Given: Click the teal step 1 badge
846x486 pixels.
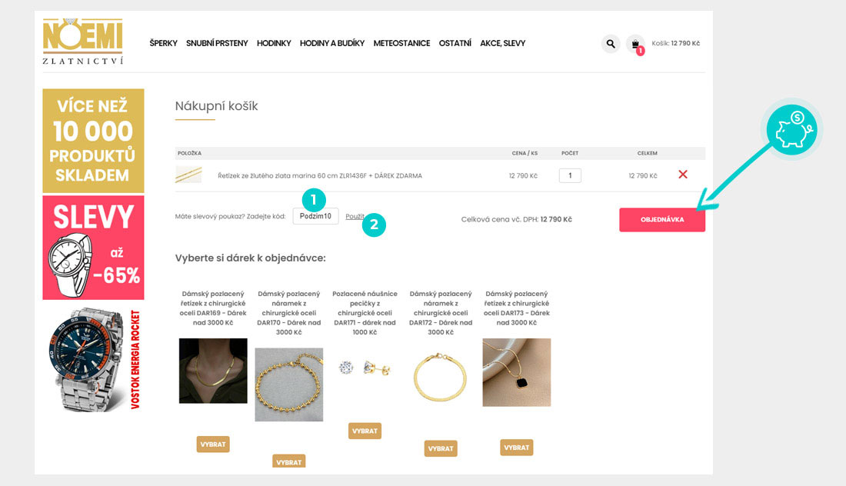Looking at the screenshot, I should [x=314, y=200].
